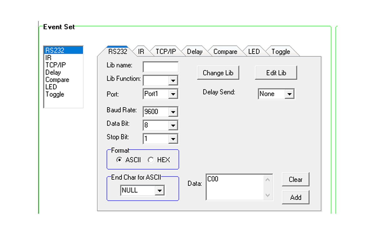Open the Compare tab

(225, 52)
